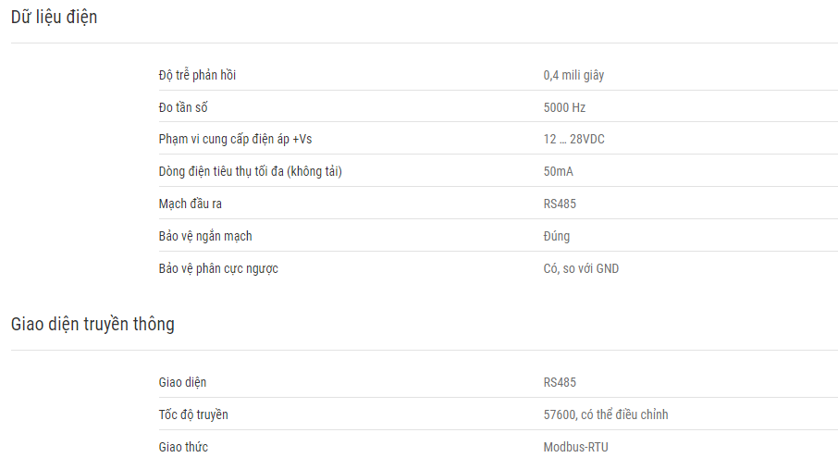The height and width of the screenshot is (470, 838).
Task: Click RS485 value beside 'Giao diện'
Action: 560,382
